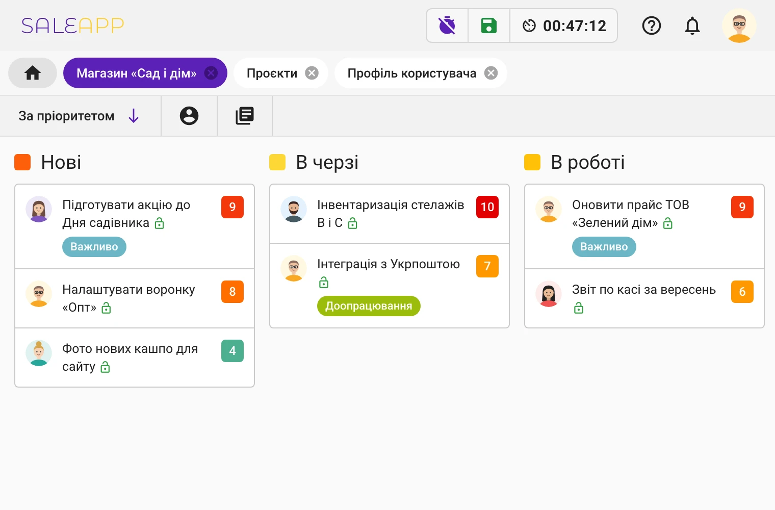Go to the home tab
The height and width of the screenshot is (510, 775).
pyautogui.click(x=33, y=73)
